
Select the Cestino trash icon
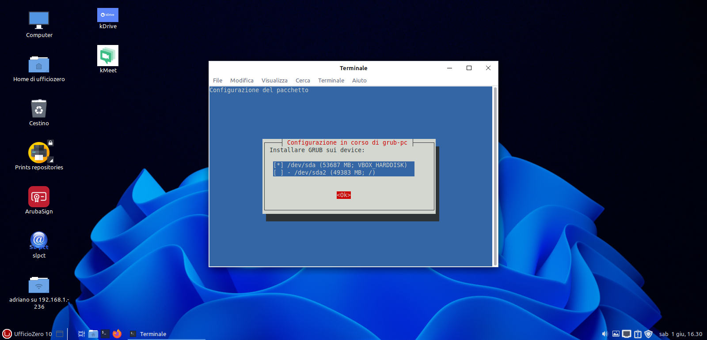[39, 109]
